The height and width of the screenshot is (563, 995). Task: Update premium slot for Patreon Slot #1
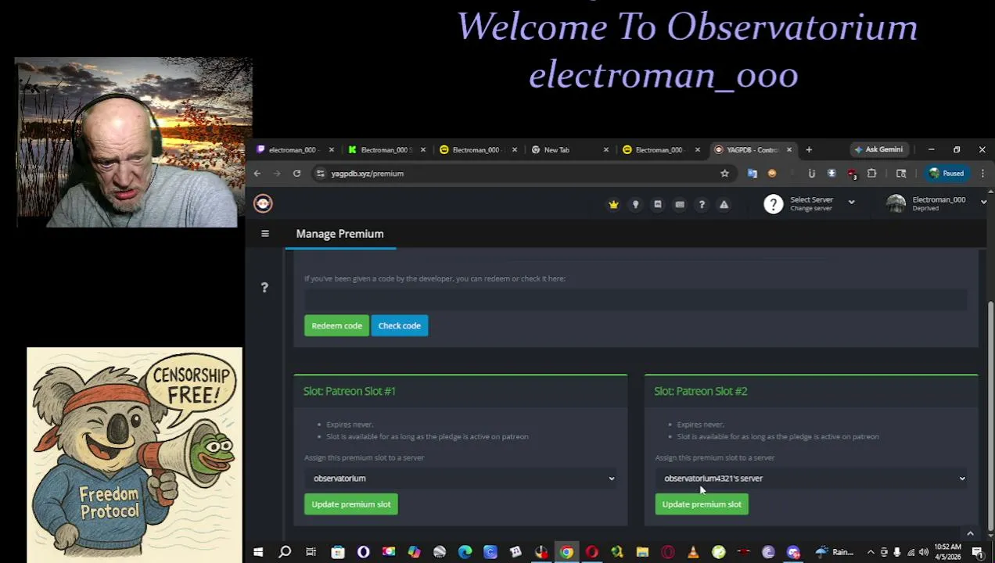click(351, 504)
